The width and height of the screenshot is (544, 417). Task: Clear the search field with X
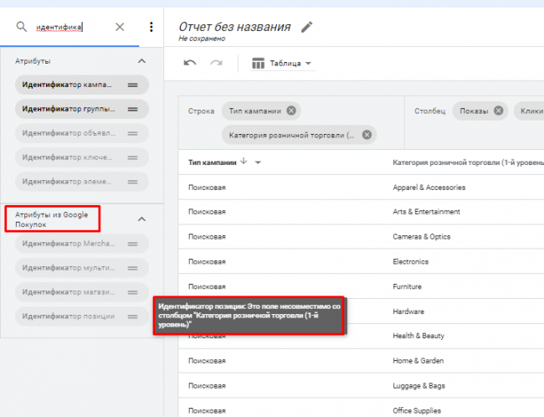pos(120,27)
